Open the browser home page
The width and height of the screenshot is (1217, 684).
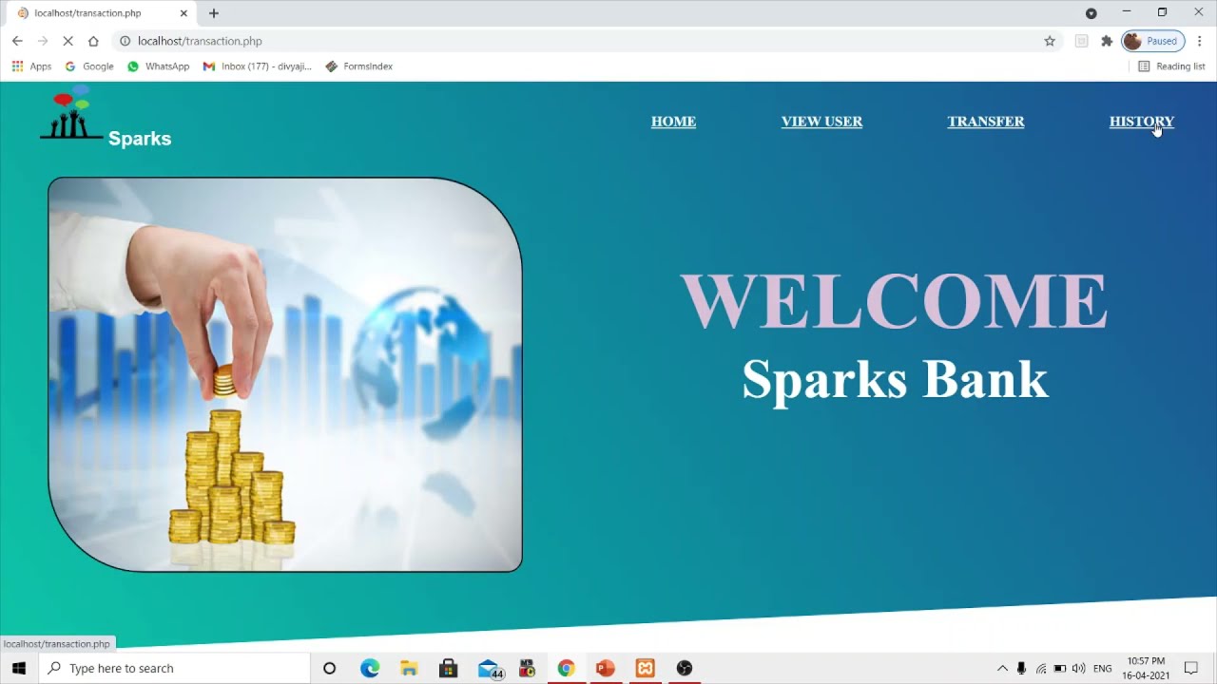[x=93, y=41]
